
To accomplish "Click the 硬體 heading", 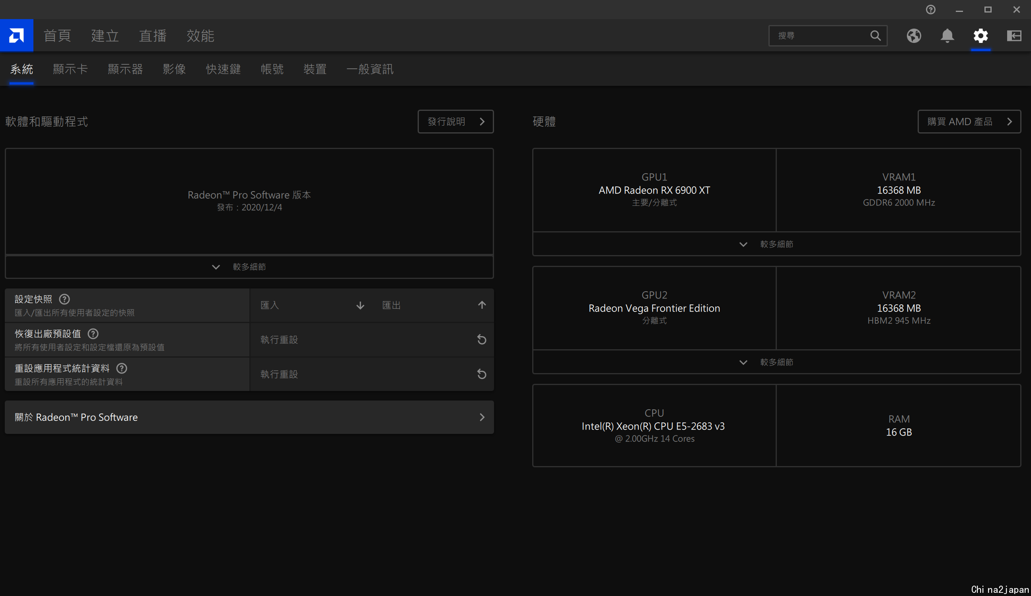I will click(x=544, y=122).
